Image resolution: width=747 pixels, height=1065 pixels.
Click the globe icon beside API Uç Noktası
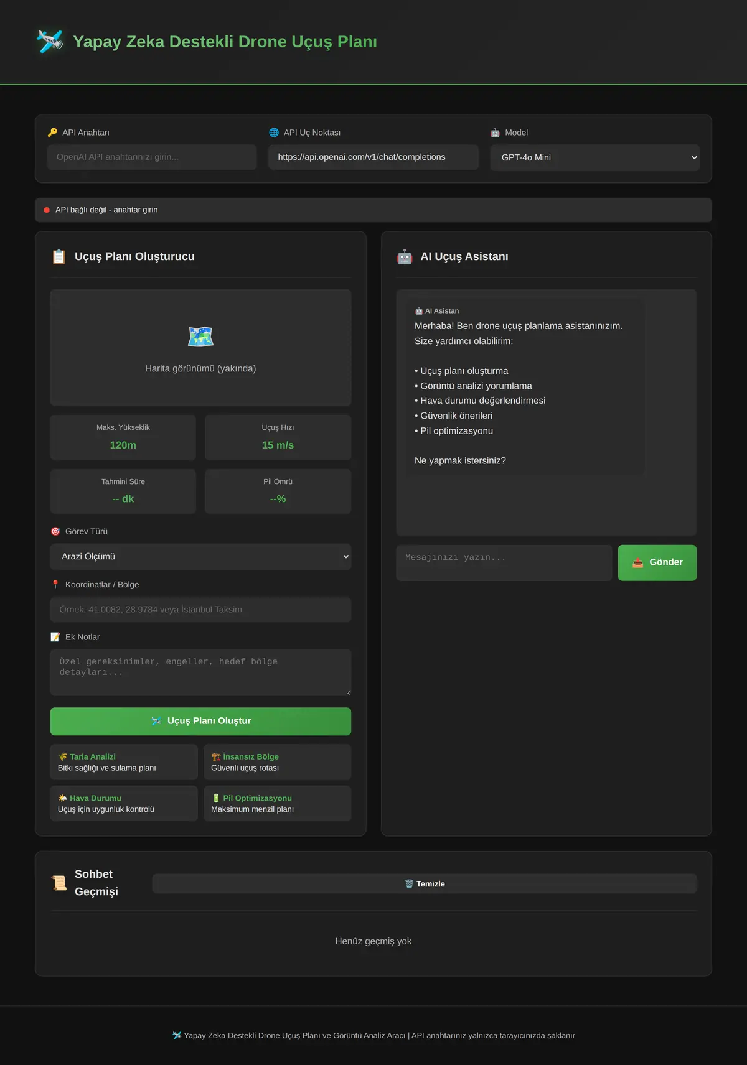(x=274, y=133)
